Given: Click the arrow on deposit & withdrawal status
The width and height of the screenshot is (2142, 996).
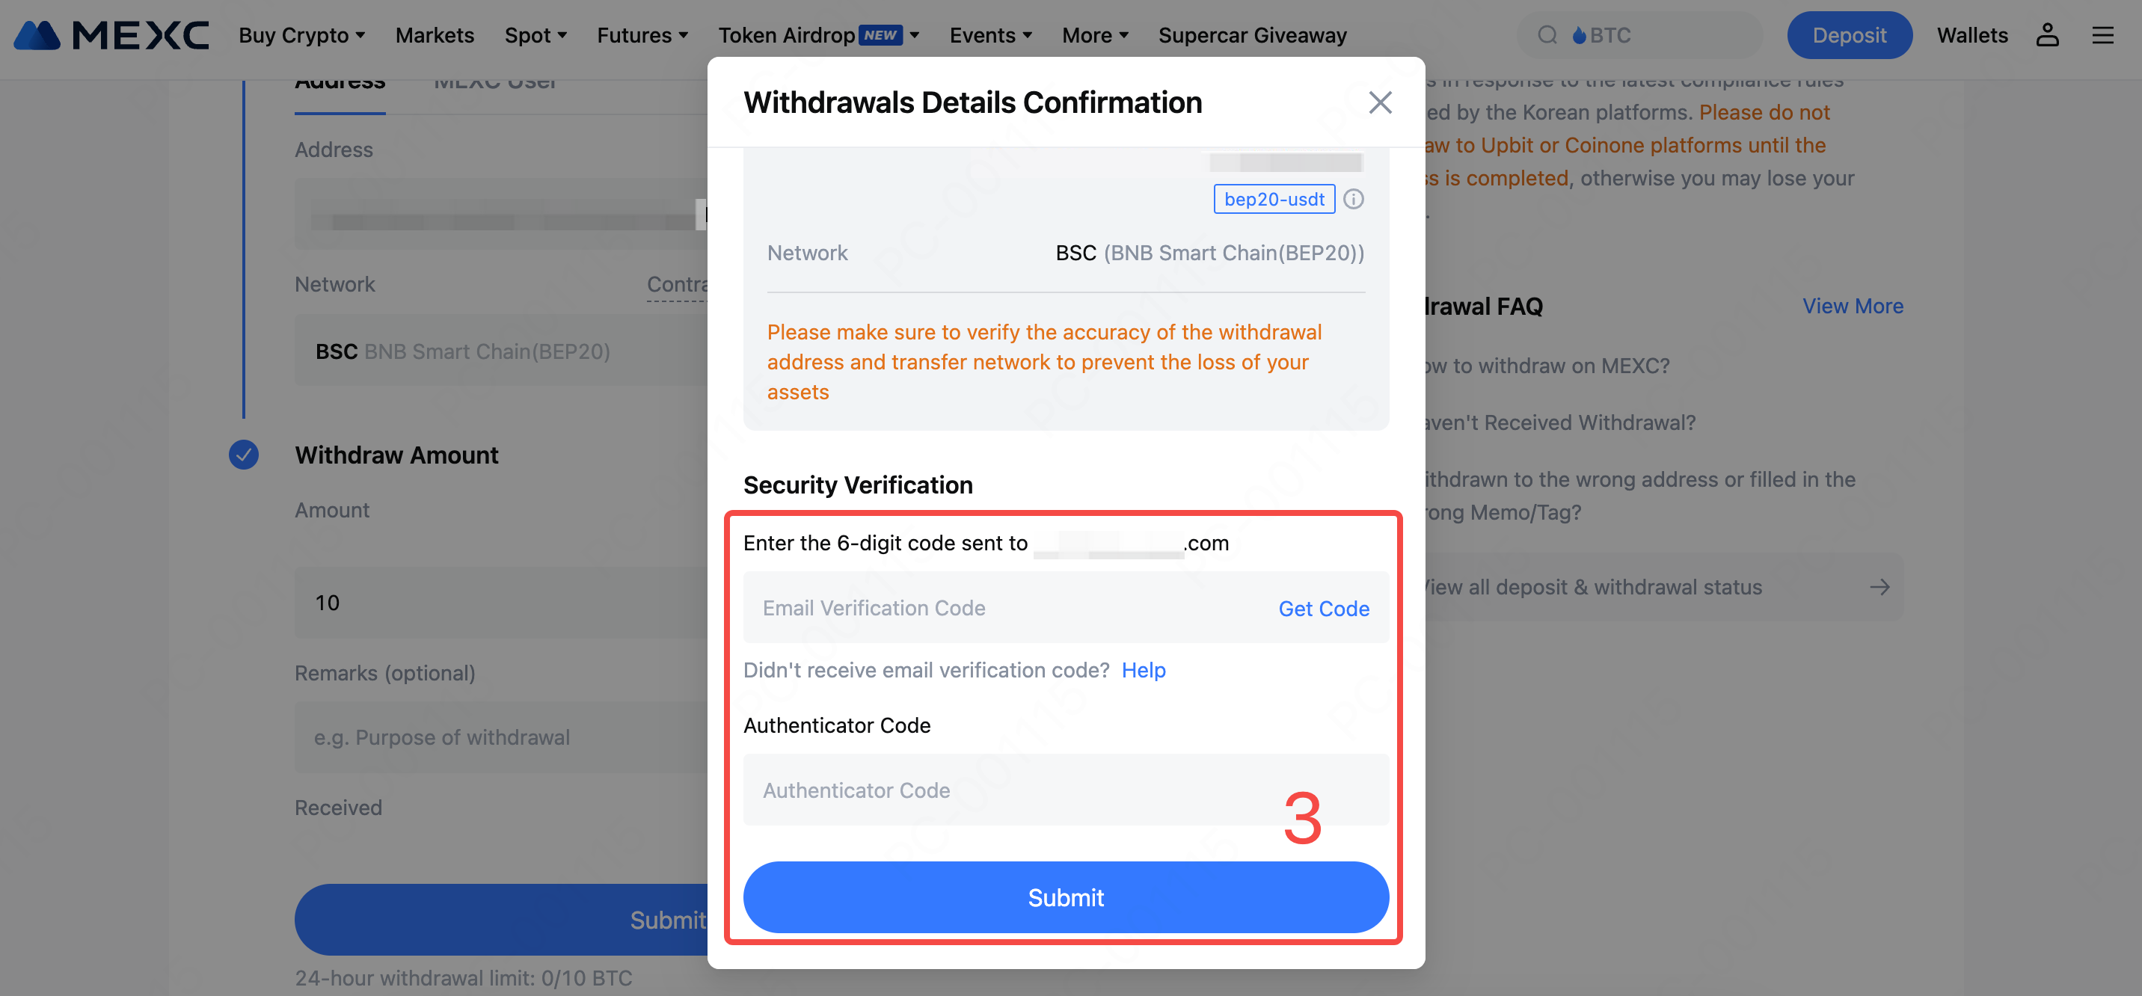Looking at the screenshot, I should tap(1879, 587).
